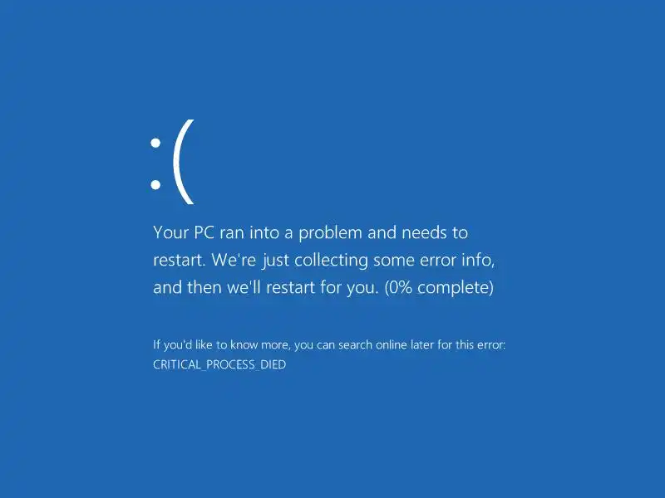Click the word "problem" in the message

[x=330, y=233]
